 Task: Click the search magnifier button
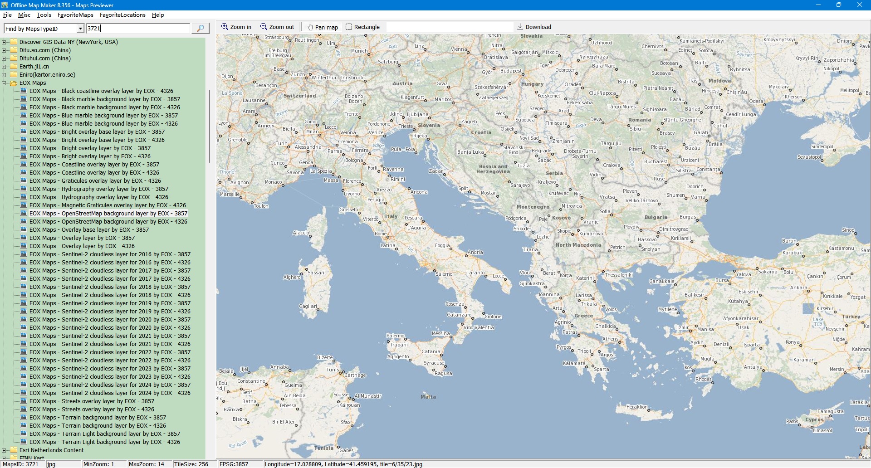pyautogui.click(x=200, y=29)
